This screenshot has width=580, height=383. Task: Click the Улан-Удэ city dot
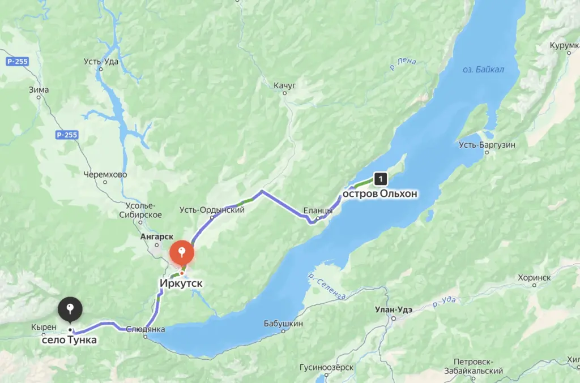coord(394,319)
